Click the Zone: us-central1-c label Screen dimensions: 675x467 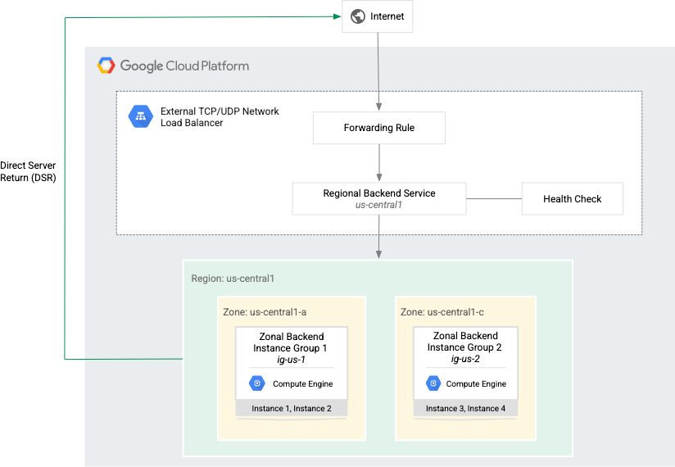pos(442,312)
